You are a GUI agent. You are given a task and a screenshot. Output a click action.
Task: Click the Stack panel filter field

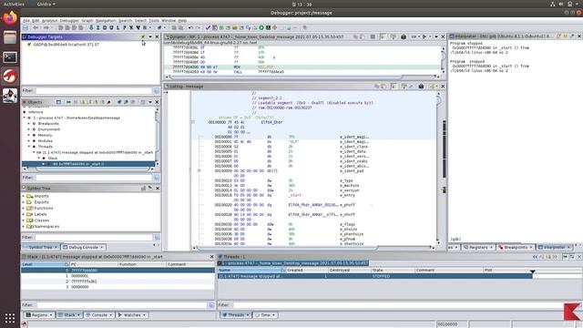[x=121, y=305]
